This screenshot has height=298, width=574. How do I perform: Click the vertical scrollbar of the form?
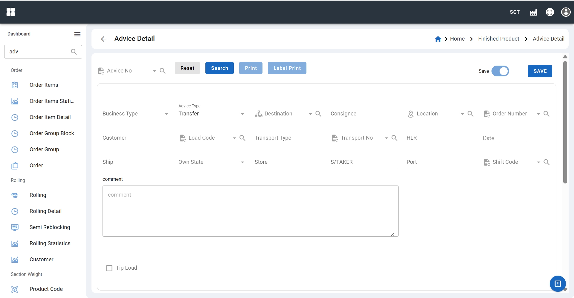[x=565, y=122]
